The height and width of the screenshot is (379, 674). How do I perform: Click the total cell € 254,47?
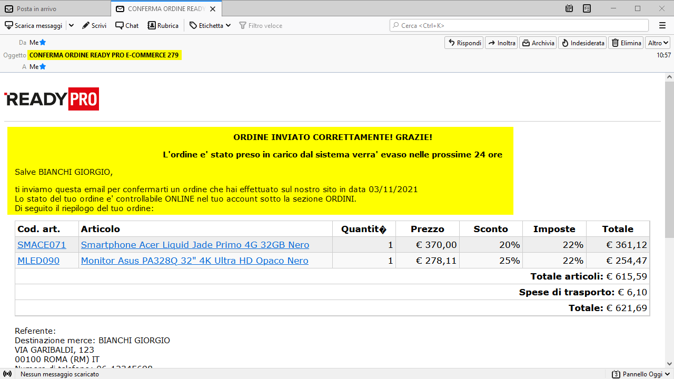[618, 261]
